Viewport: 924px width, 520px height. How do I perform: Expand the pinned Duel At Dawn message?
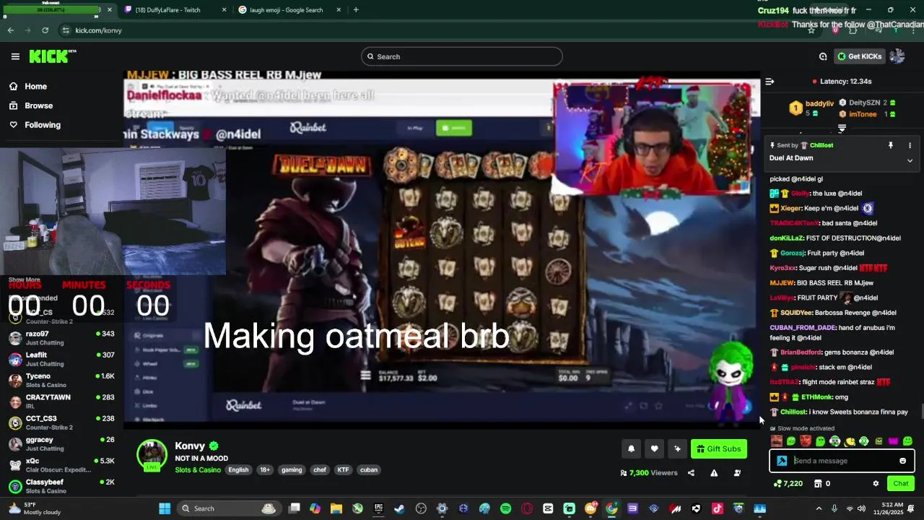pos(910,160)
